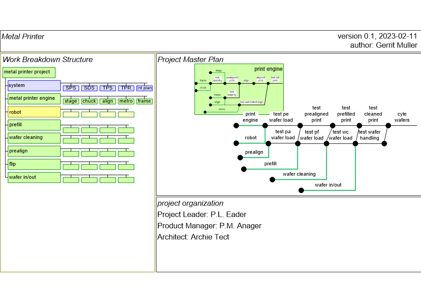421x302 pixels.
Task: Select 'test prefilled print' milestone label
Action: [x=346, y=114]
